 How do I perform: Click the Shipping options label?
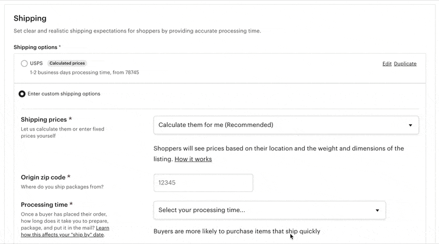click(x=36, y=47)
